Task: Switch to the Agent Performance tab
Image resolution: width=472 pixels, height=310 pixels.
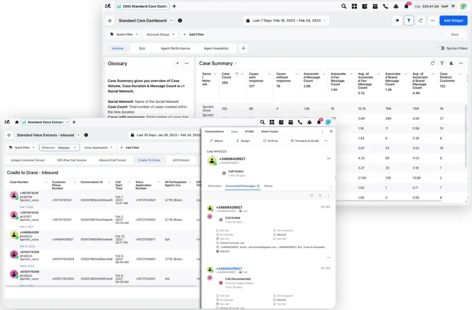Action: point(175,48)
